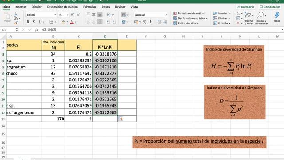This screenshot has height=160, width=284.
Task: Toggle bottom align button
Action: point(99,15)
